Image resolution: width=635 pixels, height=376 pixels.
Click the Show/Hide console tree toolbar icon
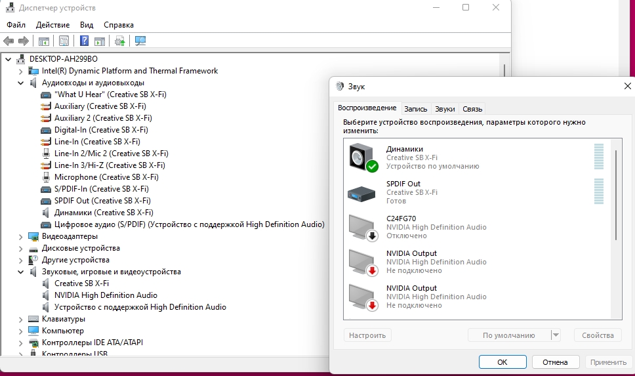pos(44,41)
